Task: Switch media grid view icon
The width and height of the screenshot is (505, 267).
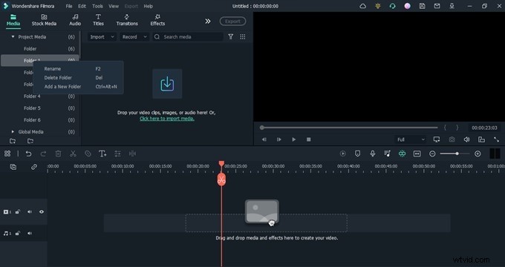Action: 243,37
